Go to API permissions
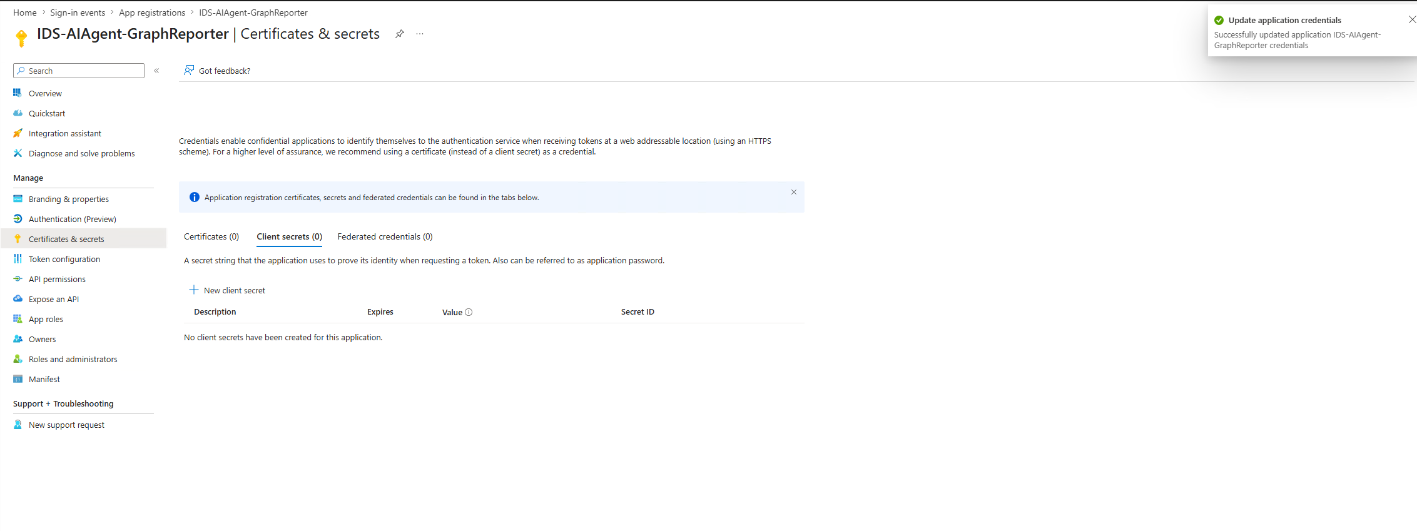Image resolution: width=1417 pixels, height=531 pixels. tap(57, 279)
